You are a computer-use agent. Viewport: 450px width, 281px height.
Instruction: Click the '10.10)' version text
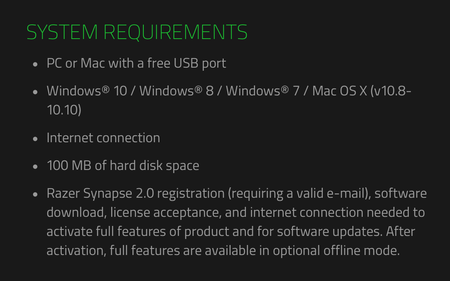pos(64,110)
